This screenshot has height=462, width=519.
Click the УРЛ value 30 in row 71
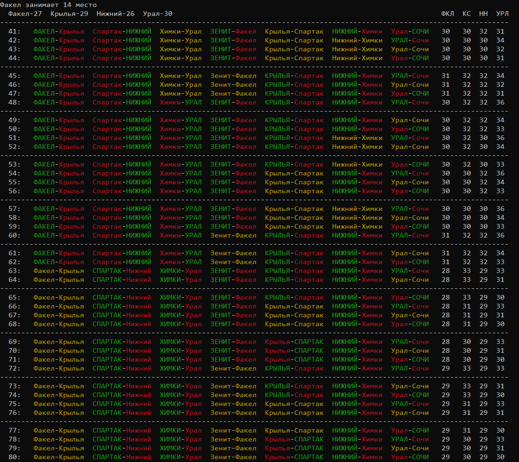[x=500, y=359]
